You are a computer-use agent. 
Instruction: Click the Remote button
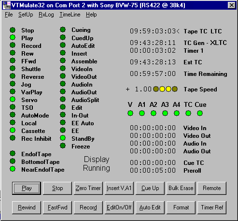(212, 188)
